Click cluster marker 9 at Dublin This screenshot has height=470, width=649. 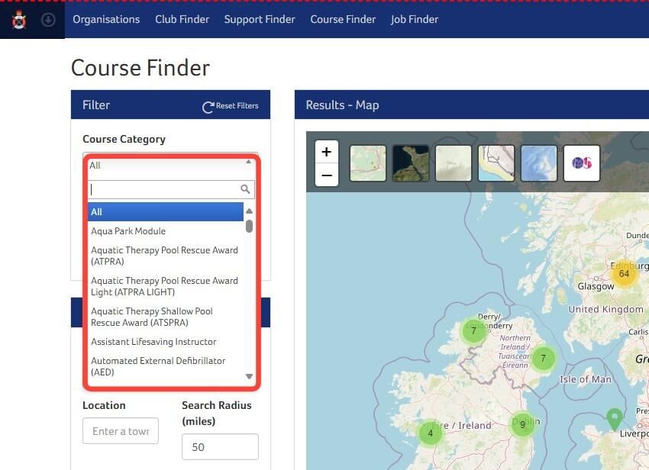pyautogui.click(x=522, y=424)
